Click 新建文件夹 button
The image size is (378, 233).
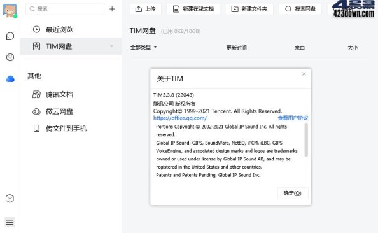point(249,9)
